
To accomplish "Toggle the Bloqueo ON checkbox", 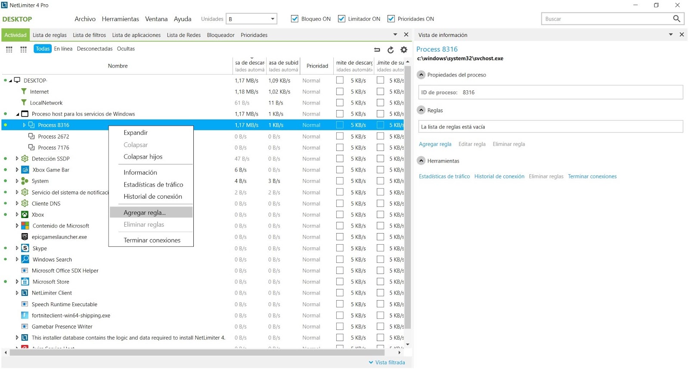I will tap(295, 19).
